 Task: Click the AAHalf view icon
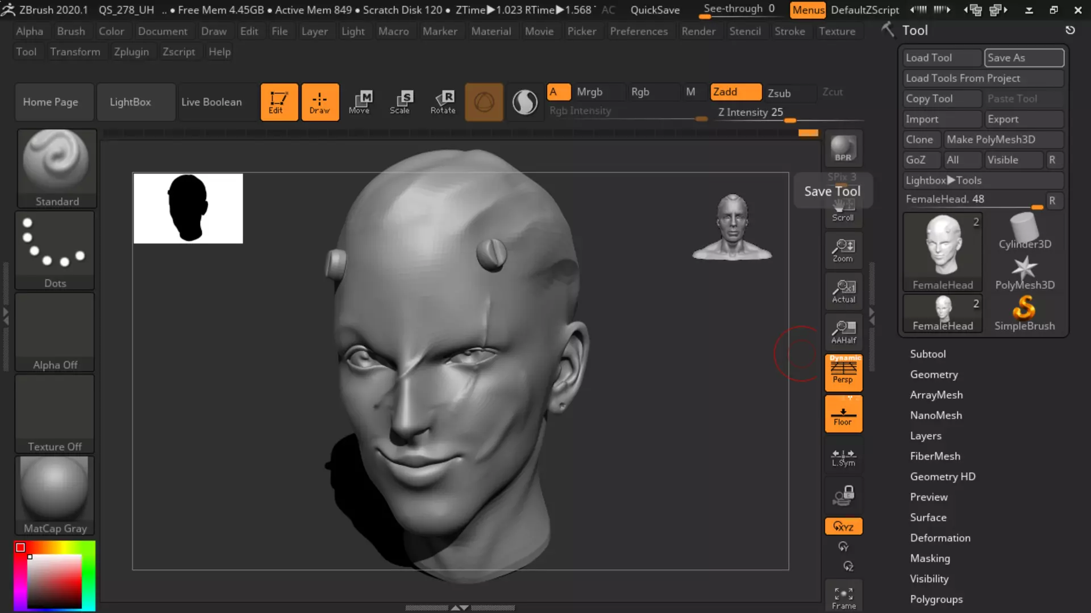[x=843, y=332]
